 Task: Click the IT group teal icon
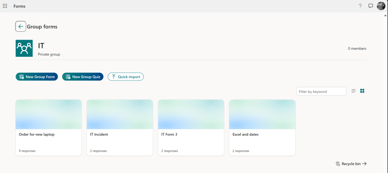click(24, 48)
